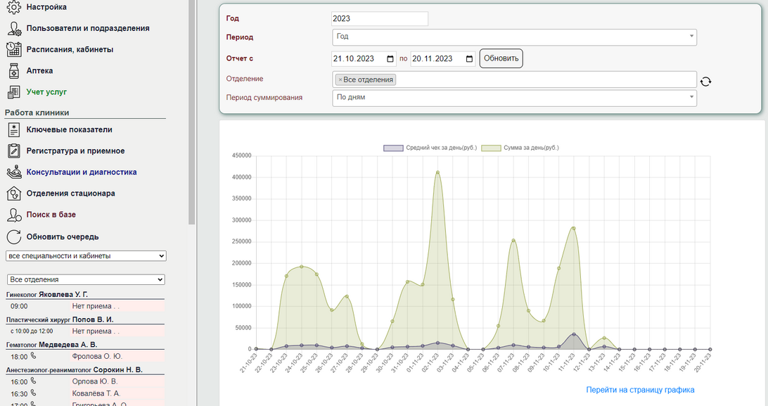Image resolution: width=768 pixels, height=406 pixels.
Task: Select Учет услуг menu item
Action: 46,91
